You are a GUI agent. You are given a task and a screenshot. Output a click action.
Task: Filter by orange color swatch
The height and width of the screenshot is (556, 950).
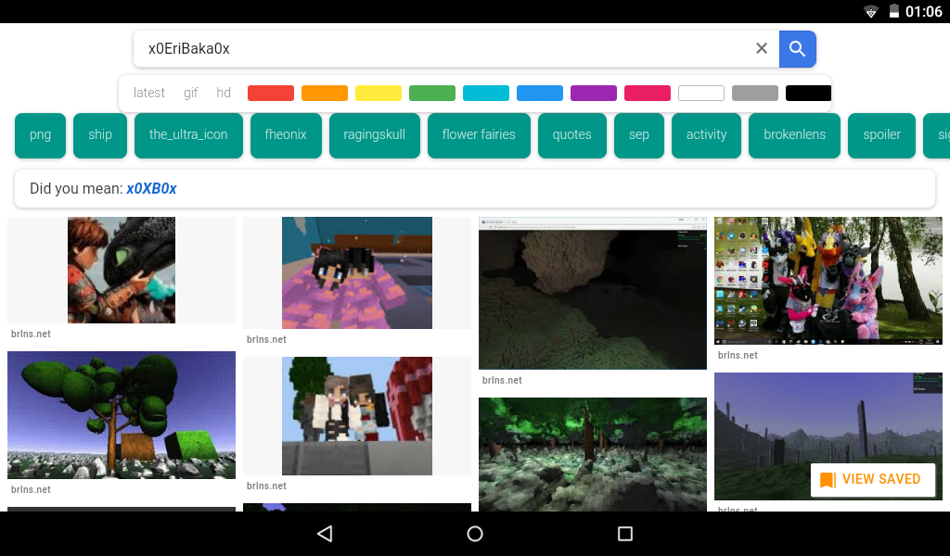[325, 94]
